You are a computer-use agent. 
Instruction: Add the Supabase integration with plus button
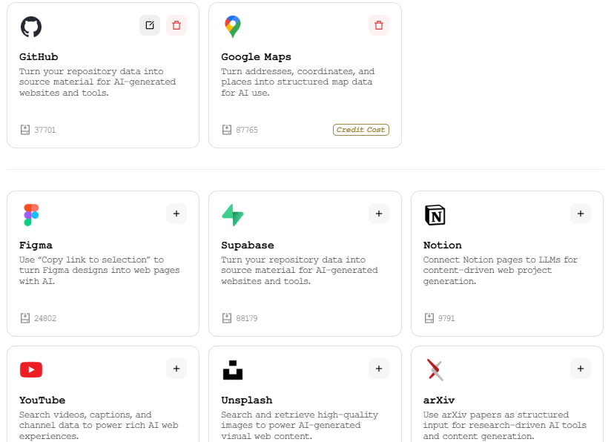click(x=379, y=214)
